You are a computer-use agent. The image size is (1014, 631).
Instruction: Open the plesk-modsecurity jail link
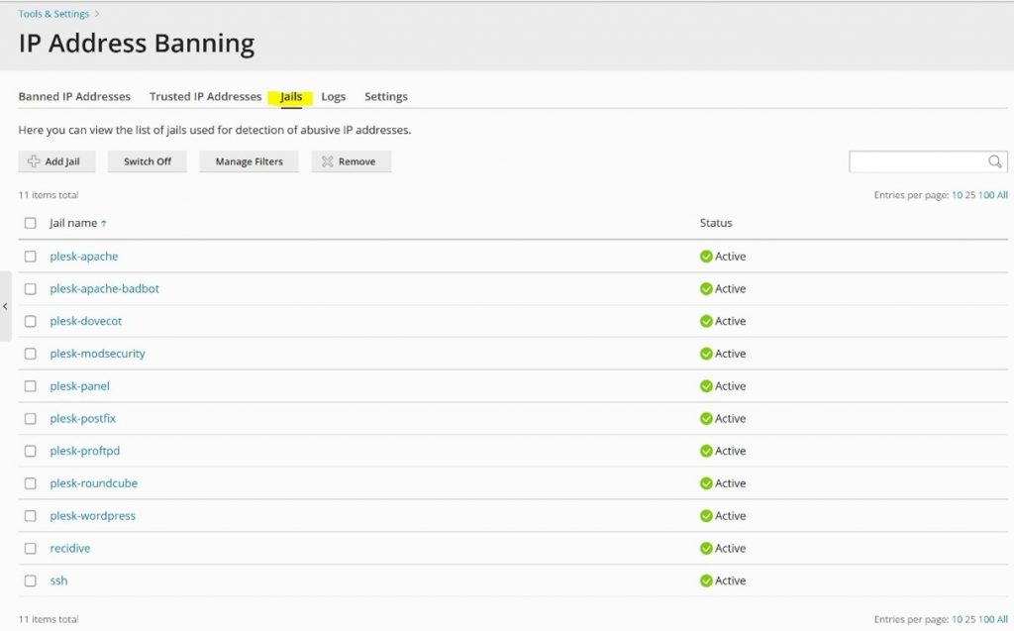pyautogui.click(x=98, y=354)
